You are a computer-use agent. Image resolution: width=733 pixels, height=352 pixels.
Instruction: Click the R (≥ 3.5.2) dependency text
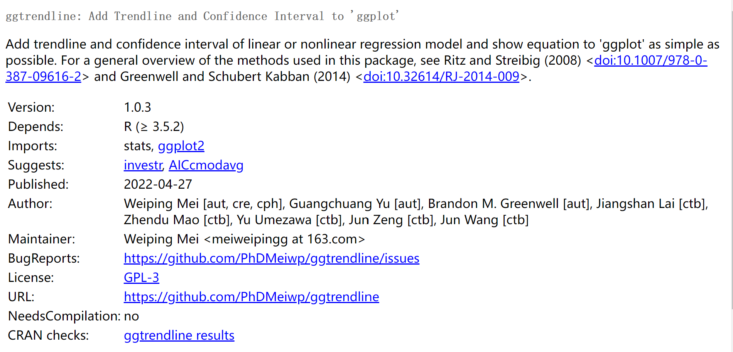[x=154, y=127]
